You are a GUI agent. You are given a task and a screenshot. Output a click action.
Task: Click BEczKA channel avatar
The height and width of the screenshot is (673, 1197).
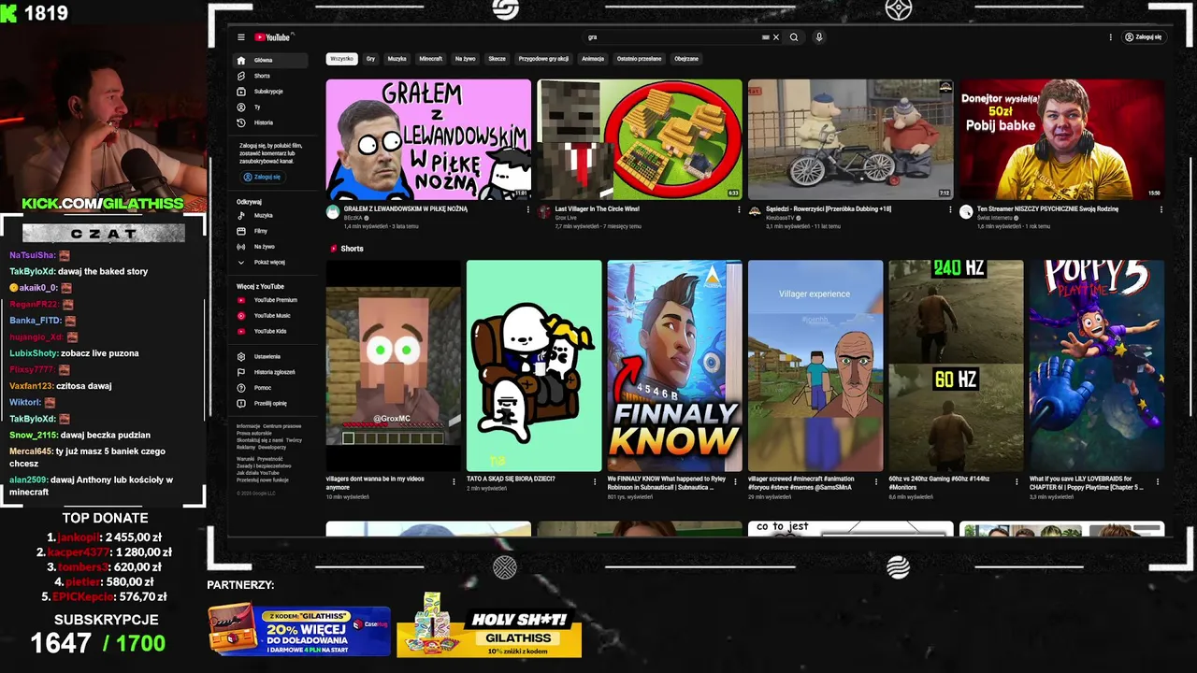(x=333, y=212)
